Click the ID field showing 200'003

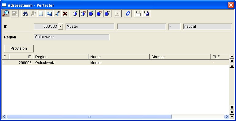click(46, 27)
